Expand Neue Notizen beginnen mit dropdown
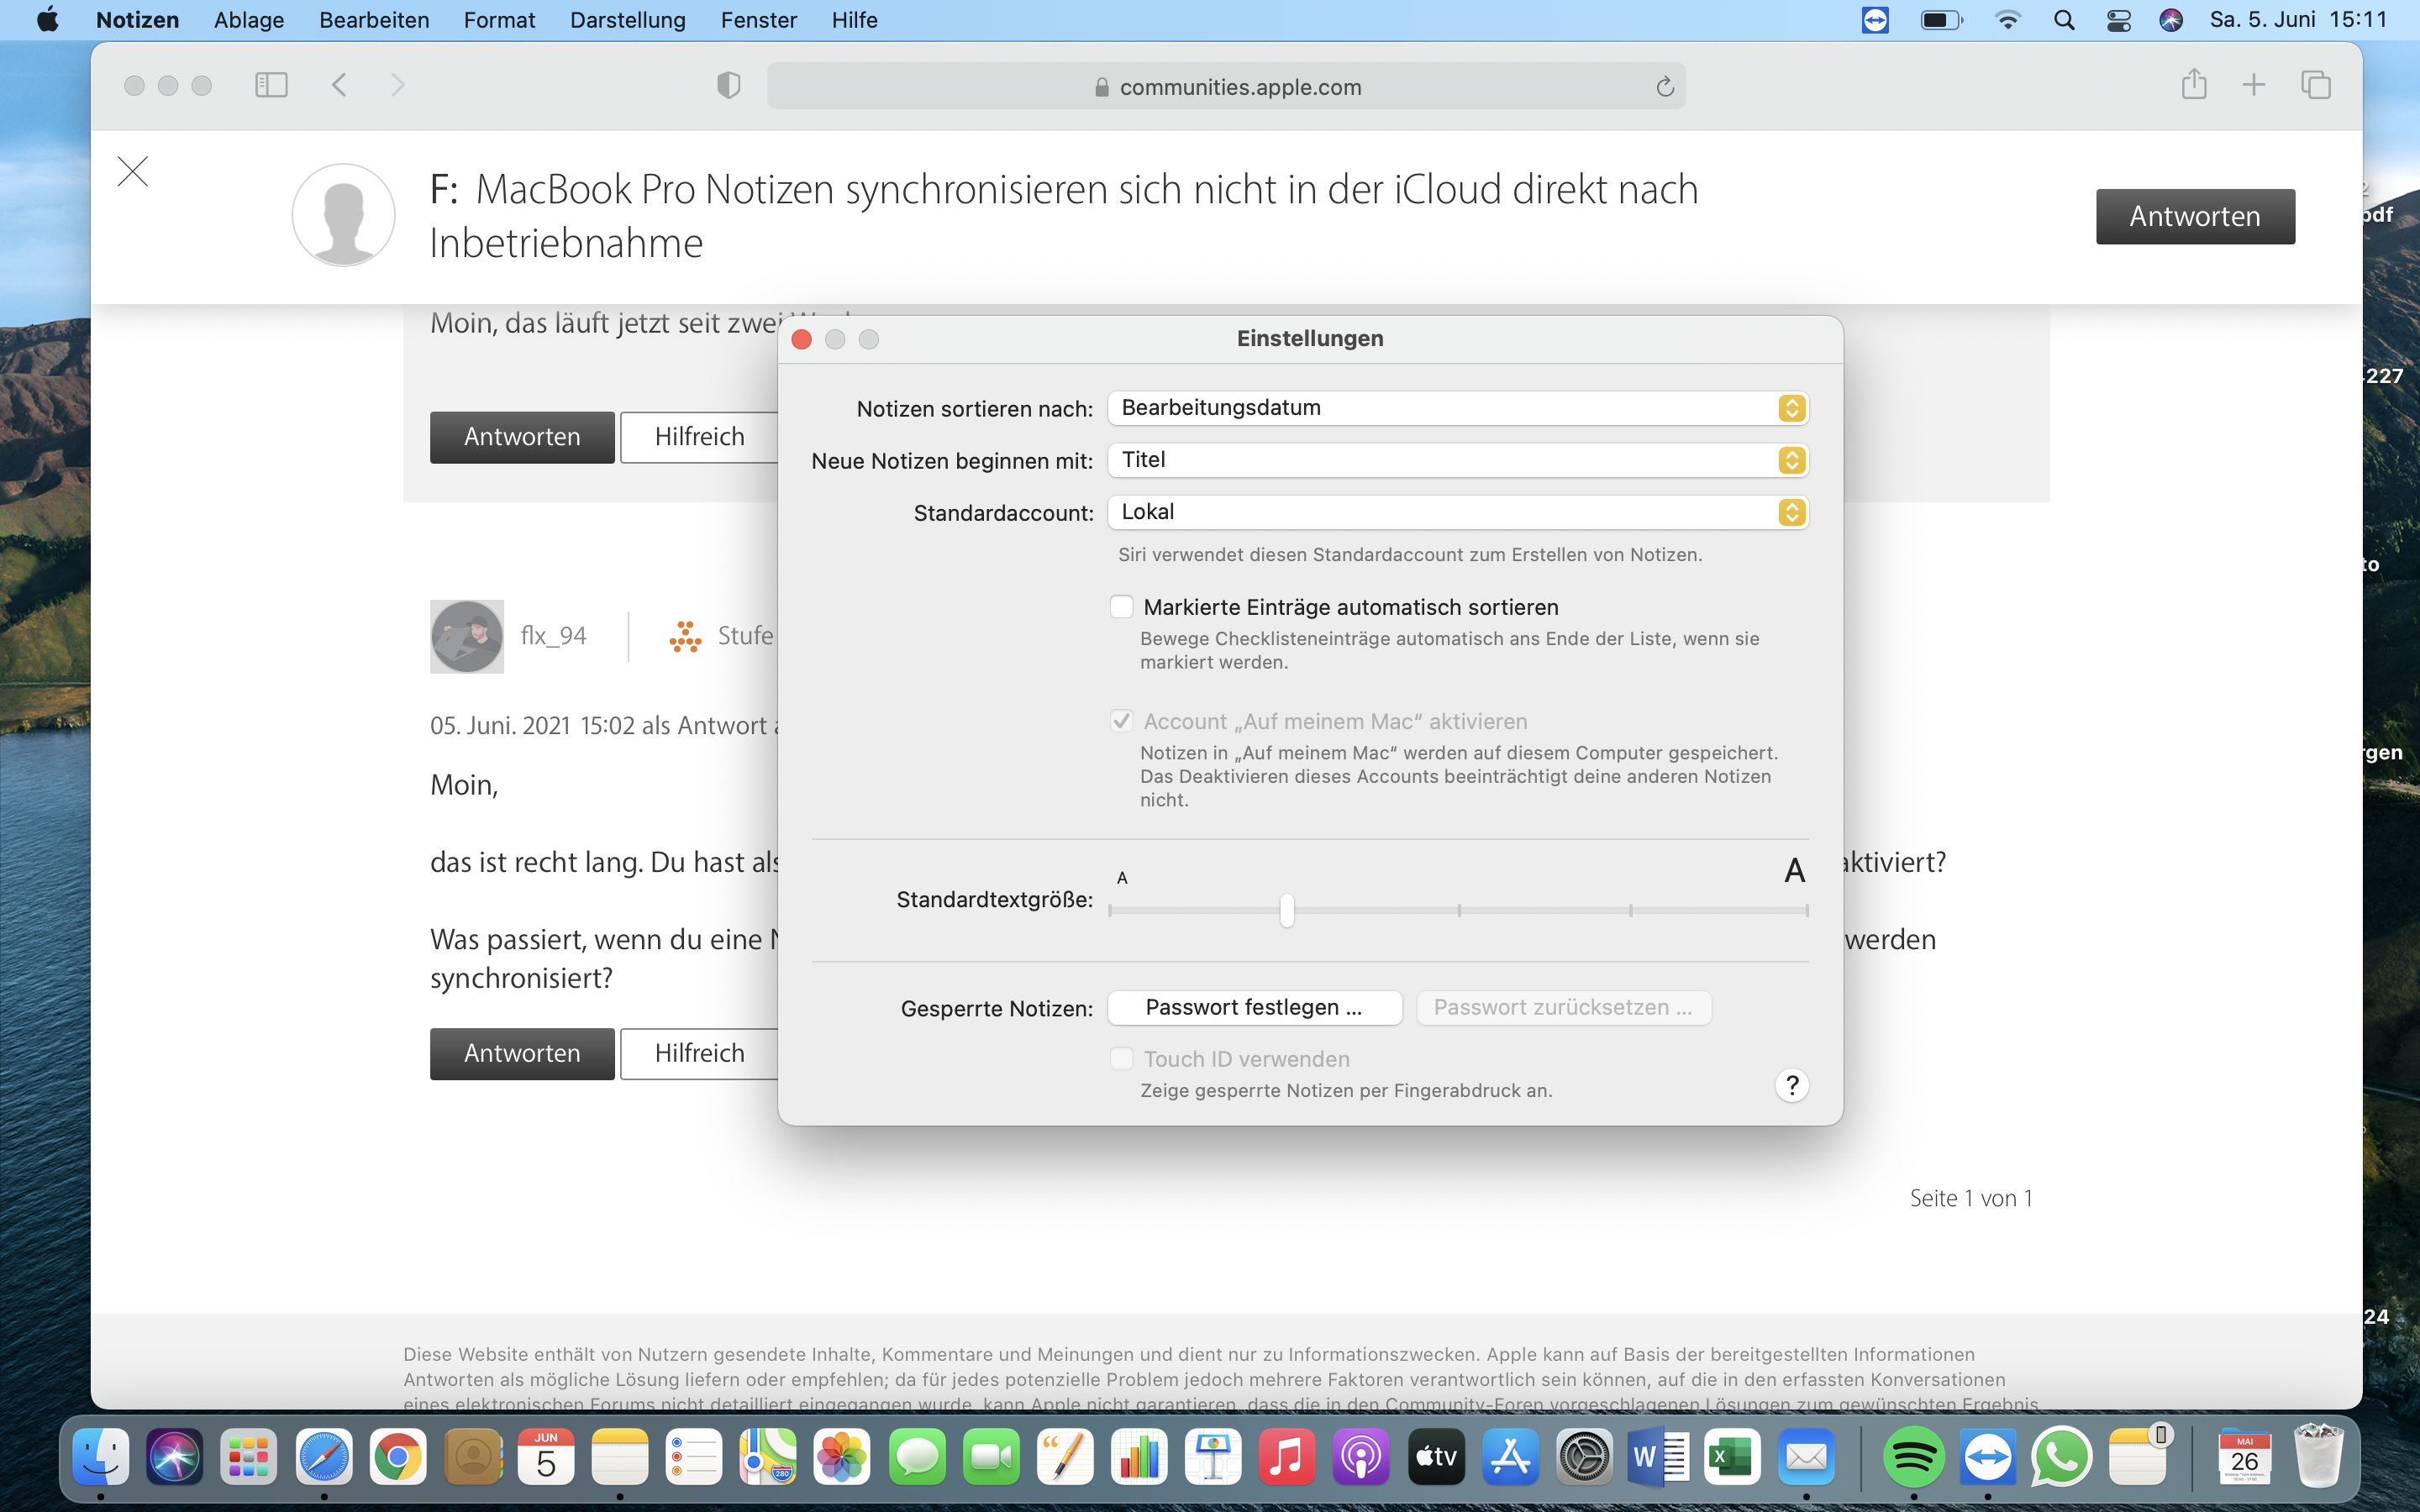The image size is (2420, 1512). tap(1457, 460)
